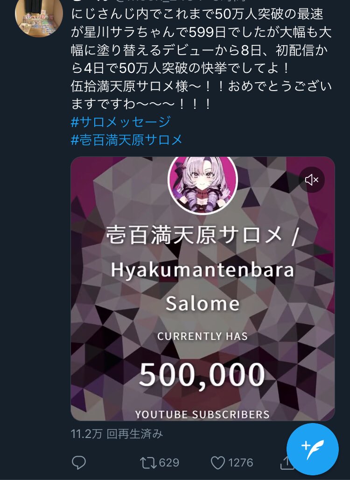350x480 pixels.
Task: Open the tweet author's profile avatar
Action: click(x=39, y=17)
